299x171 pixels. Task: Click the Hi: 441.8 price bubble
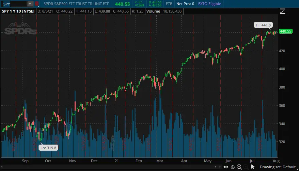coord(263,25)
